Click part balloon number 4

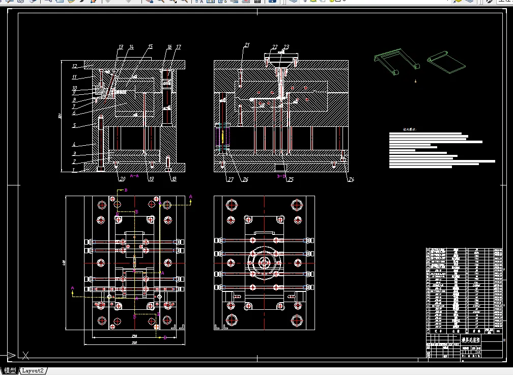74,144
